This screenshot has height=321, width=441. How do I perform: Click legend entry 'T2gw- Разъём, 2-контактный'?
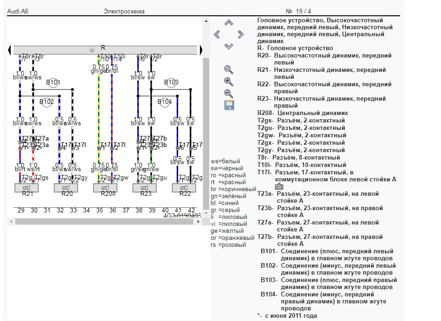302,135
